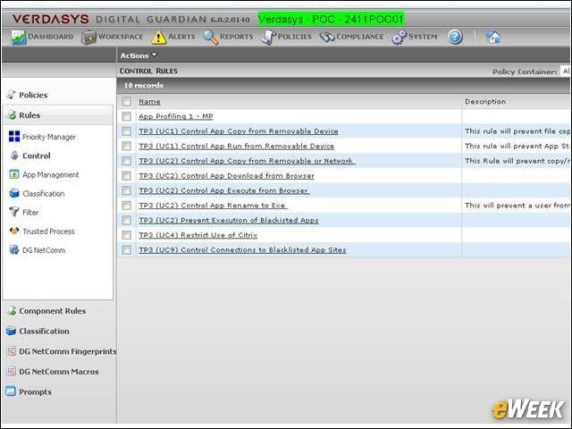
Task: Check the Control App Copy from Removable Device row
Action: click(x=127, y=131)
